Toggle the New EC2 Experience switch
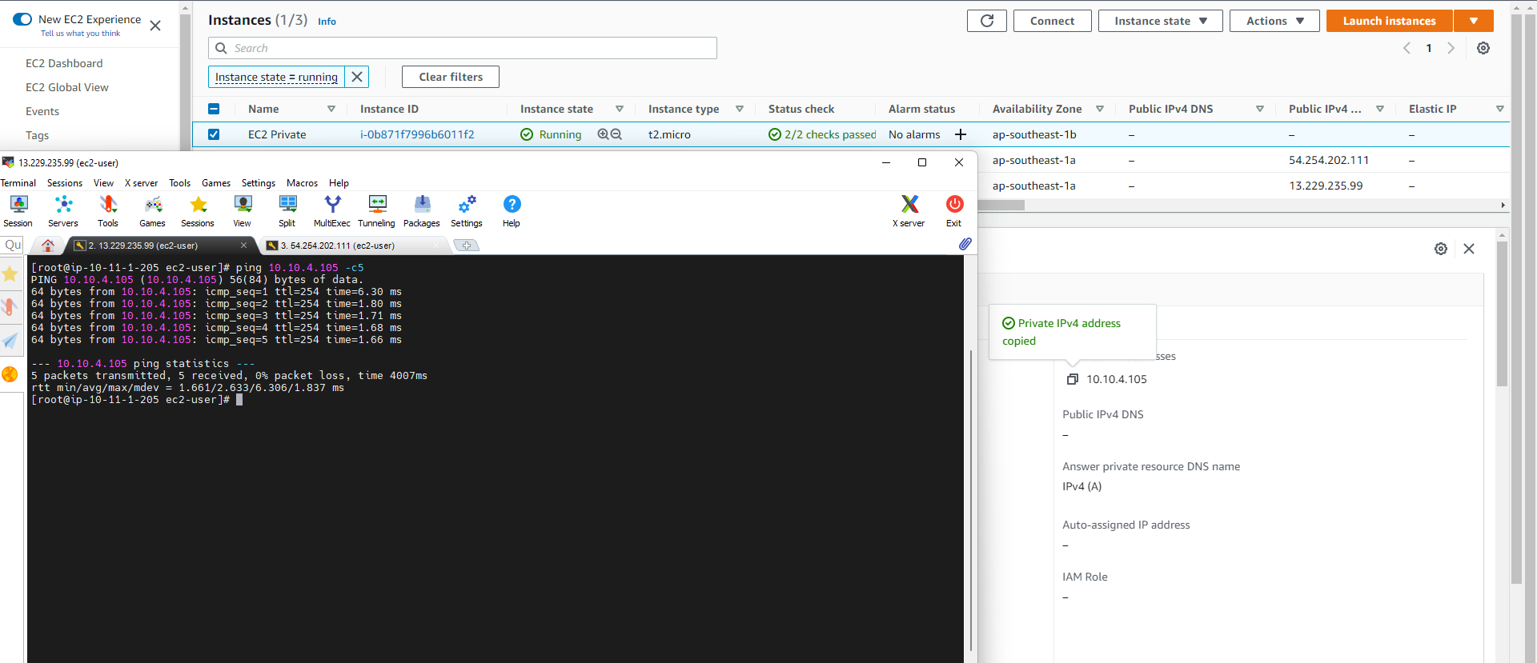This screenshot has width=1537, height=663. 22,19
